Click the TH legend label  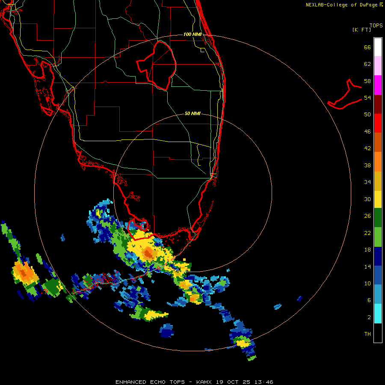[367, 334]
